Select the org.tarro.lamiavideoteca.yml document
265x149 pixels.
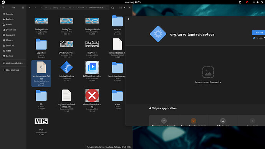pyautogui.click(x=66, y=101)
